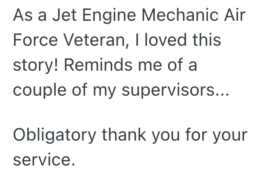Click the word "service."

[x=44, y=159]
